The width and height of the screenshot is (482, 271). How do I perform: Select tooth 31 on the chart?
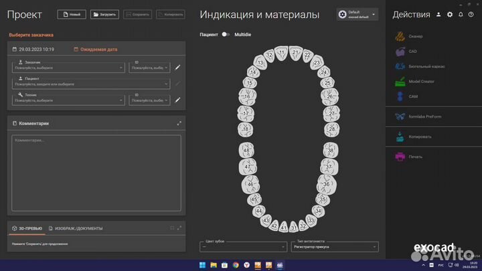[294, 227]
